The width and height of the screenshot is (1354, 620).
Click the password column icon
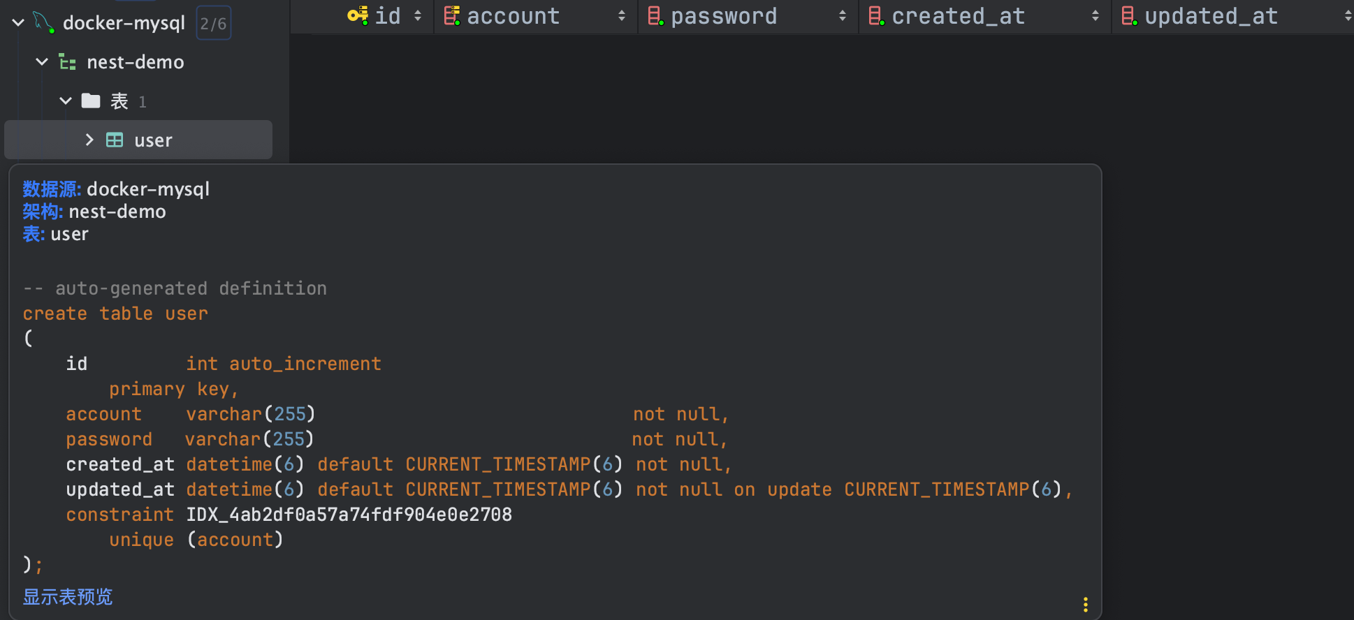coord(655,15)
